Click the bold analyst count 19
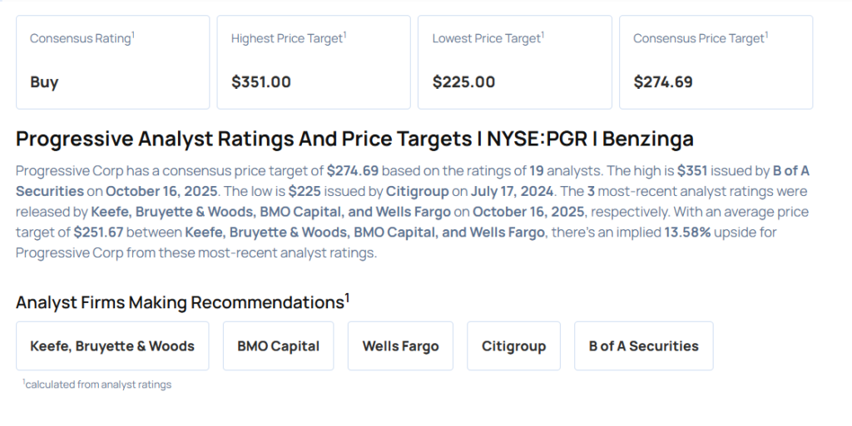 537,171
